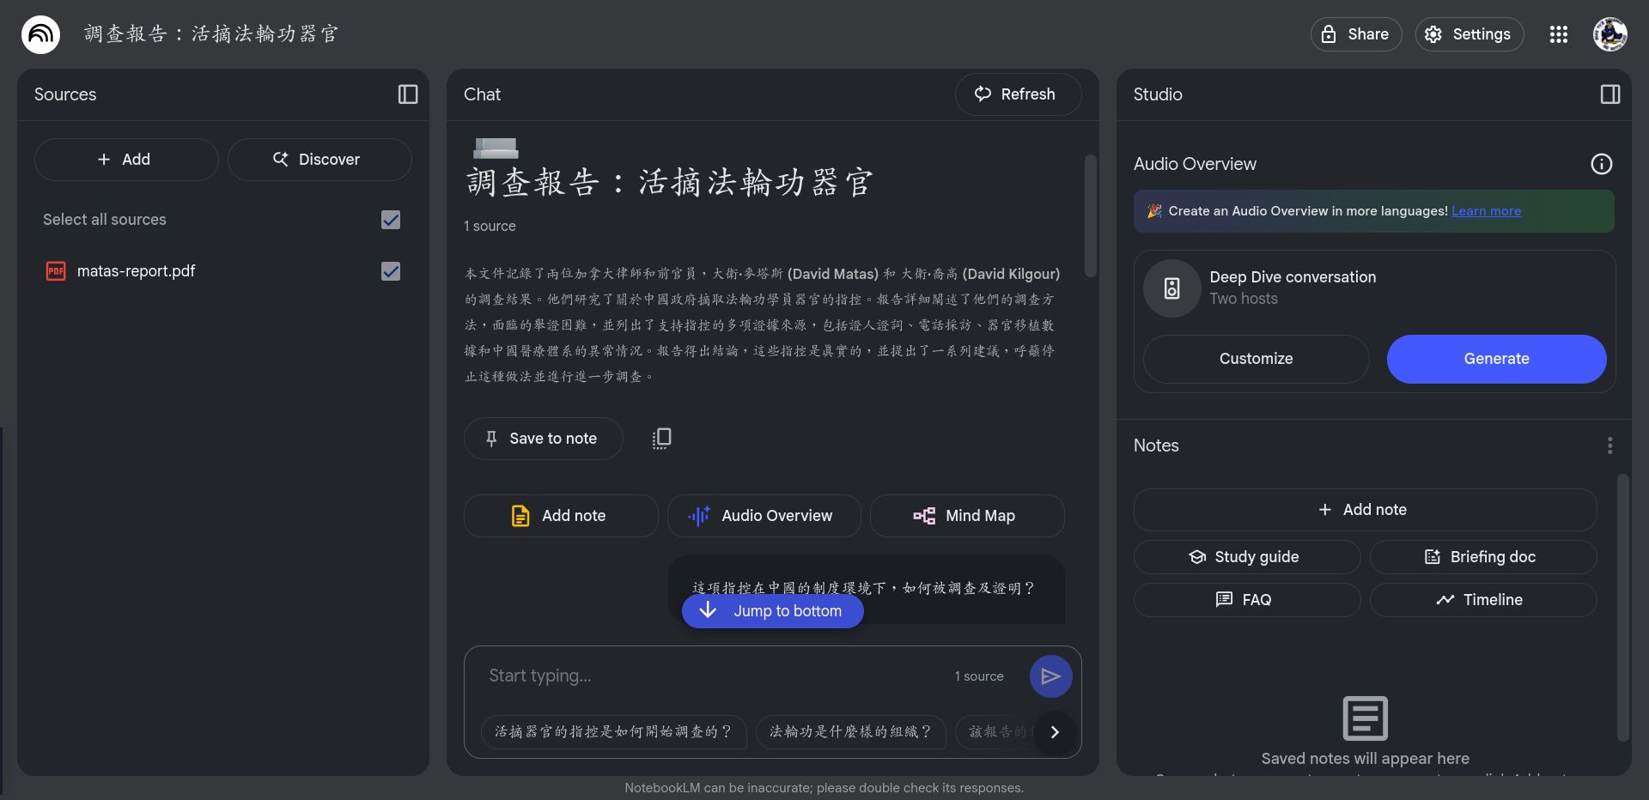1649x800 pixels.
Task: Create a Study guide note
Action: point(1246,557)
